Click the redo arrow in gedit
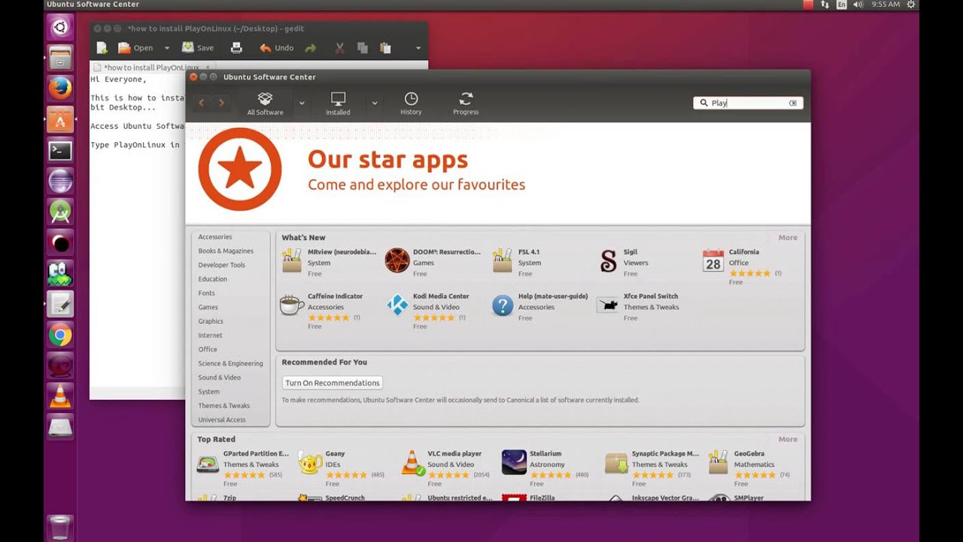The image size is (963, 542). coord(310,48)
